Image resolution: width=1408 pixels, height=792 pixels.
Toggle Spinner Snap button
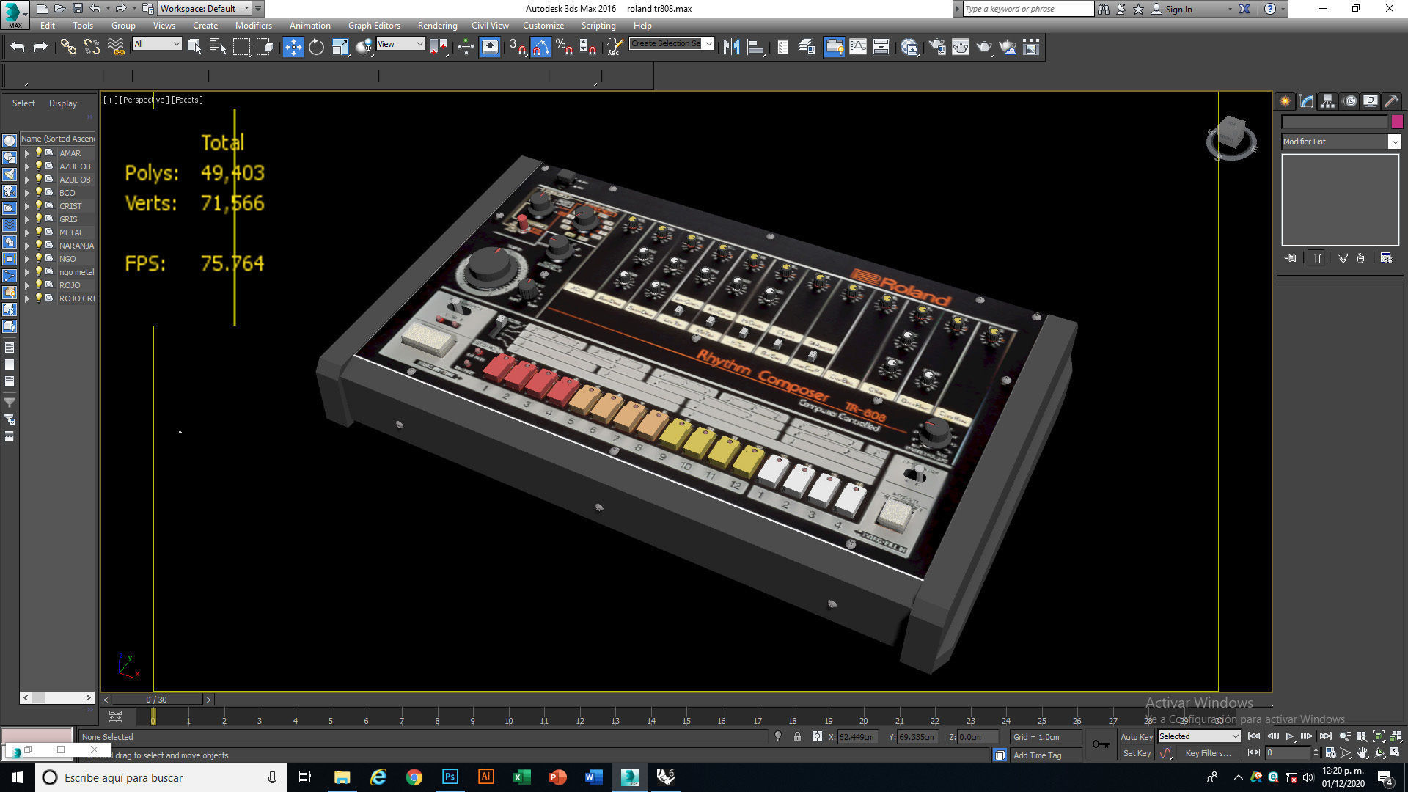click(588, 47)
